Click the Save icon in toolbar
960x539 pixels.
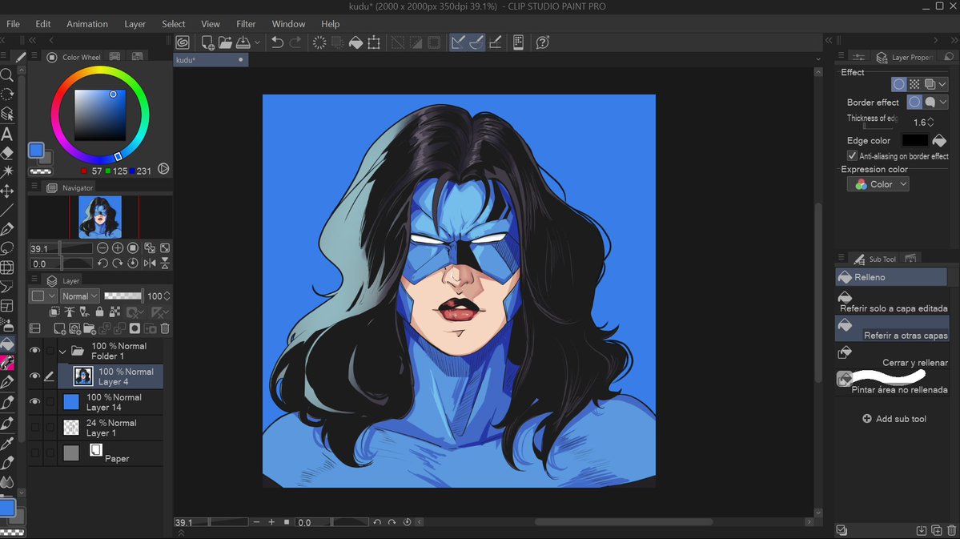243,42
